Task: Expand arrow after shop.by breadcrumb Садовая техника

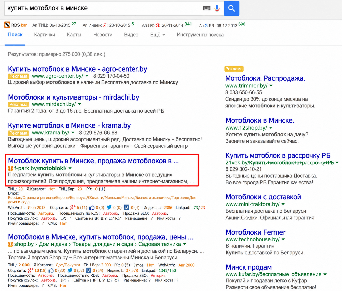Action: [x=185, y=244]
